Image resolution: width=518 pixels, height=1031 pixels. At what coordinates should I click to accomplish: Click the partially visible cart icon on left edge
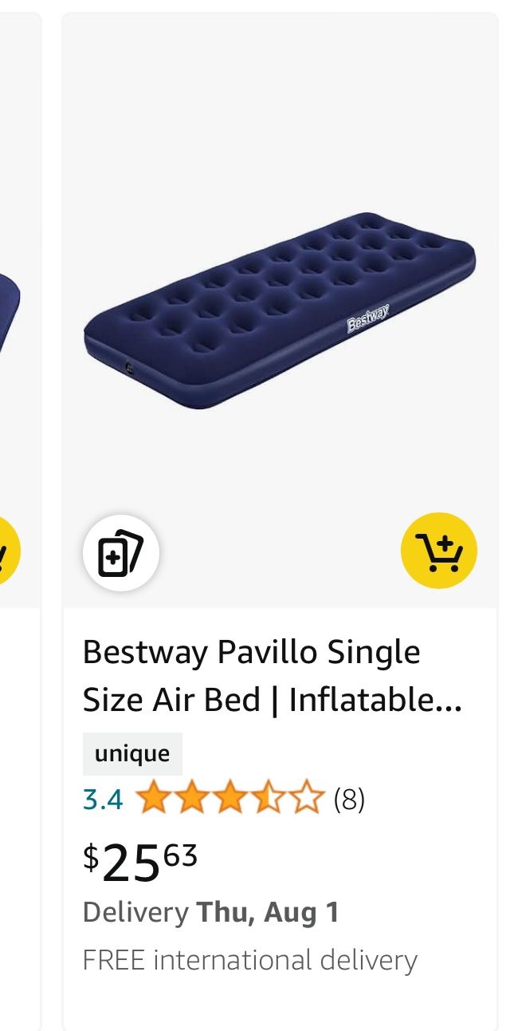(6, 551)
